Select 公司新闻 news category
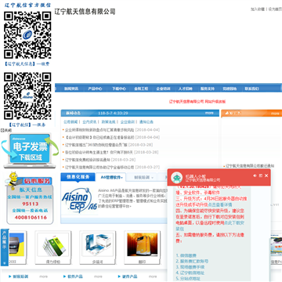Viewport: 282px width, 282px height. 70,121
